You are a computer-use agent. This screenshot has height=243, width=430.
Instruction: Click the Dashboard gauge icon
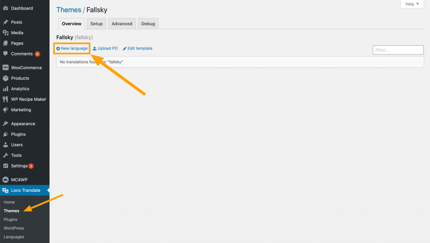(5, 8)
